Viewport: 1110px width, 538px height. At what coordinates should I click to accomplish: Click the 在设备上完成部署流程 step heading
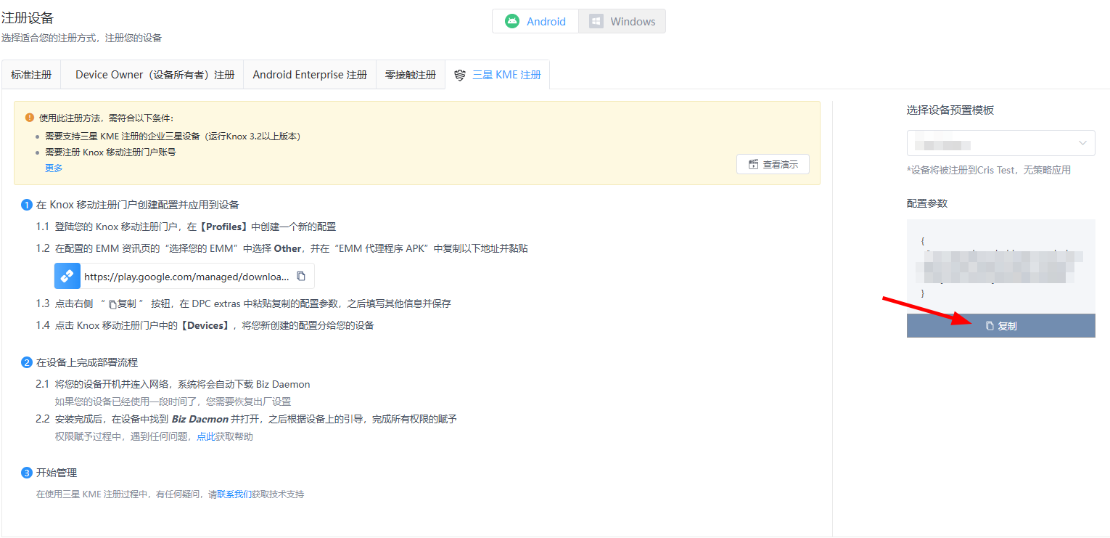(x=87, y=362)
